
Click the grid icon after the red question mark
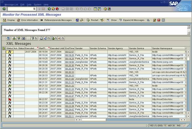163,20
